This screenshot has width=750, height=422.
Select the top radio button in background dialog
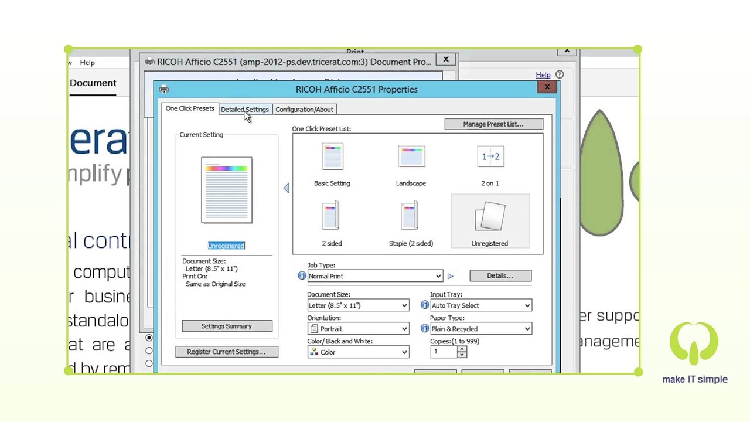point(149,338)
